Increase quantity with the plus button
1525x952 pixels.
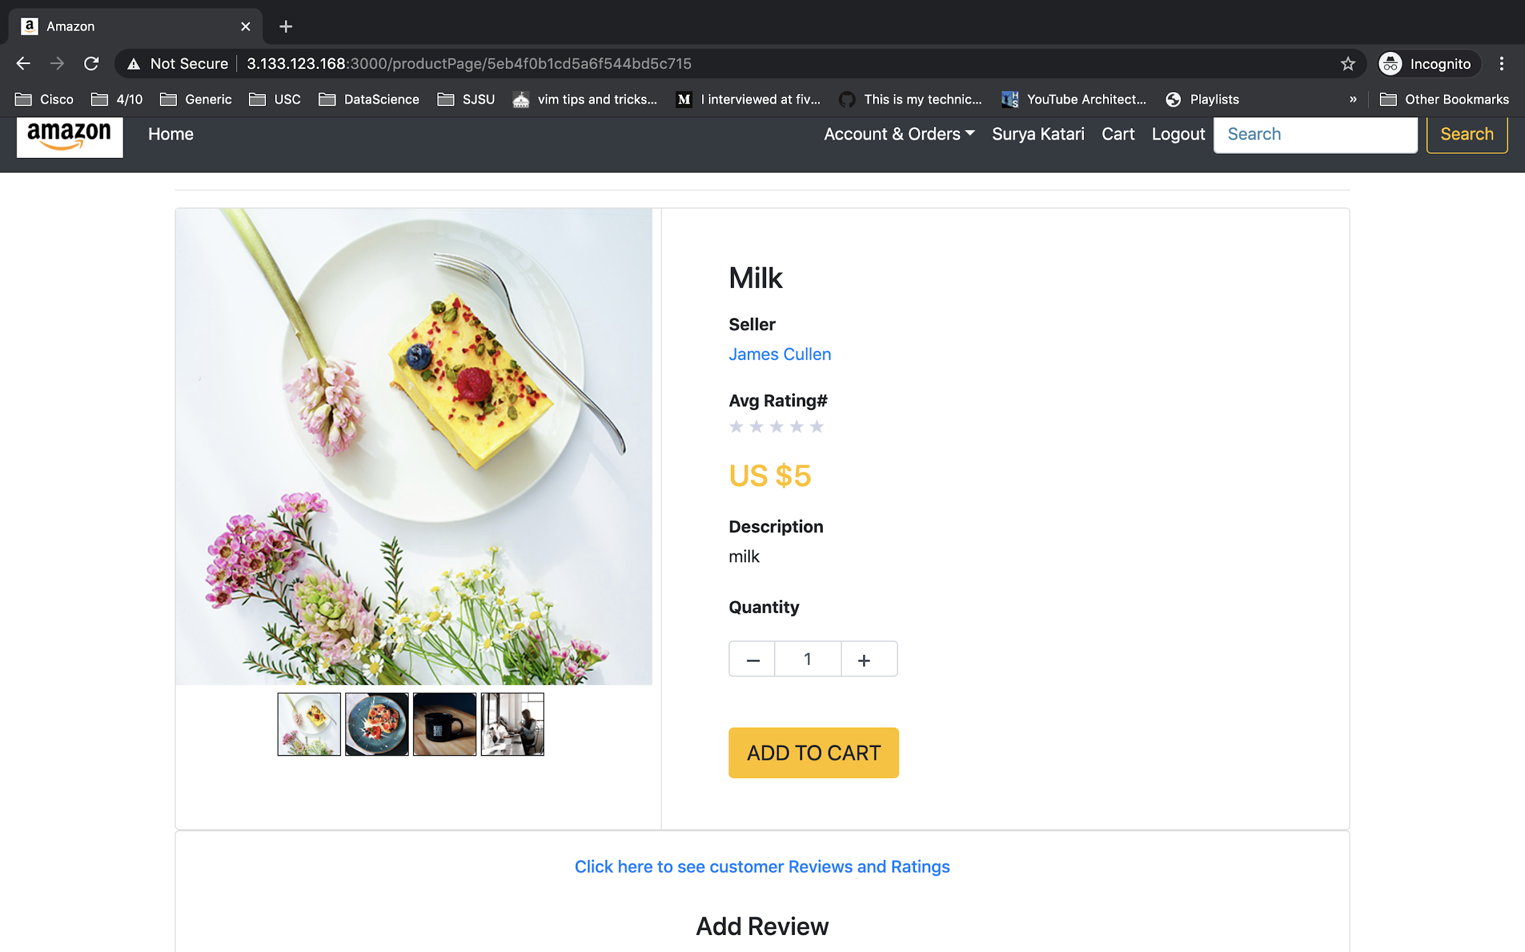click(x=864, y=659)
